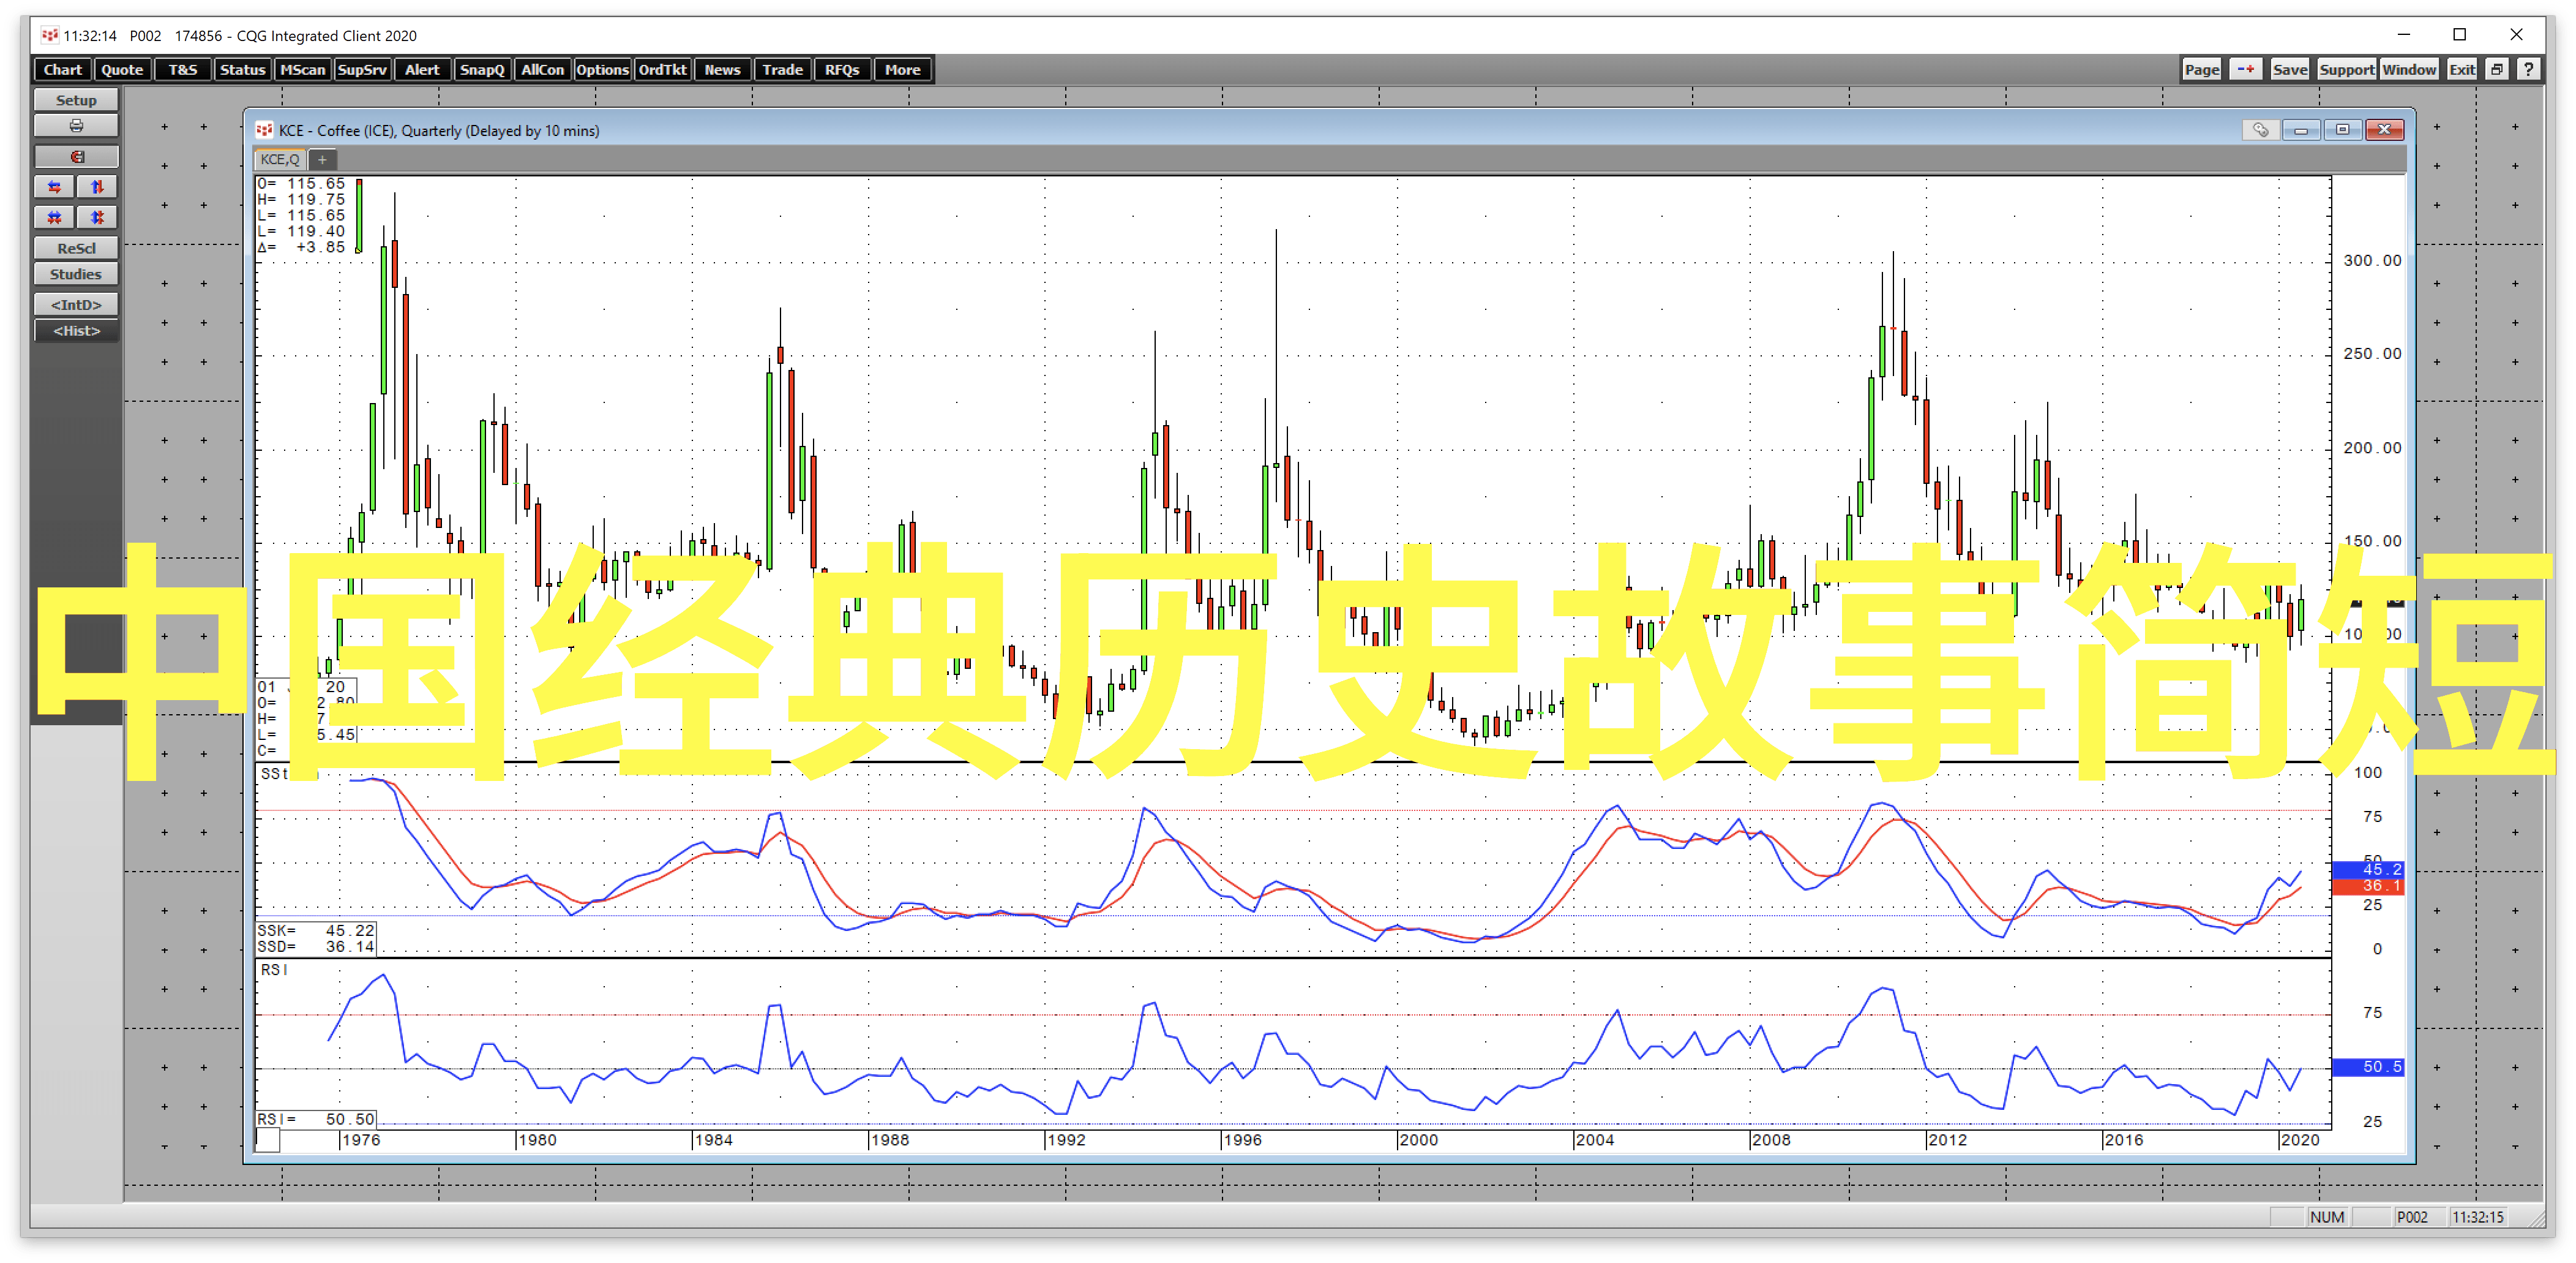Viewport: 2576px width, 1263px height.
Task: Open the T&S window button
Action: pos(182,70)
